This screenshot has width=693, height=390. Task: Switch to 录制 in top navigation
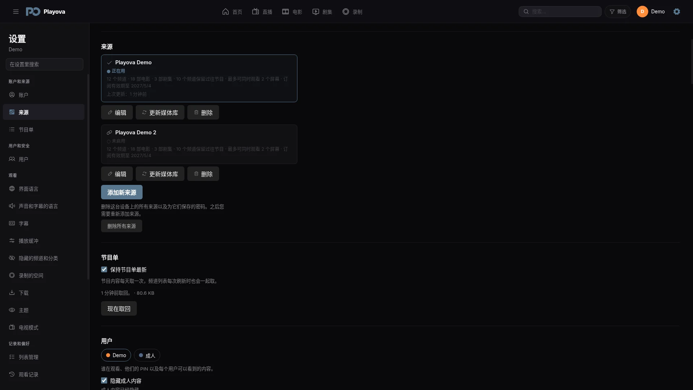pyautogui.click(x=352, y=12)
